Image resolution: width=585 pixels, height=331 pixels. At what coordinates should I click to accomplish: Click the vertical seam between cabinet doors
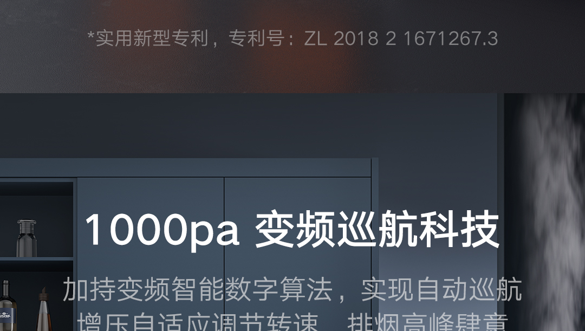click(x=224, y=254)
